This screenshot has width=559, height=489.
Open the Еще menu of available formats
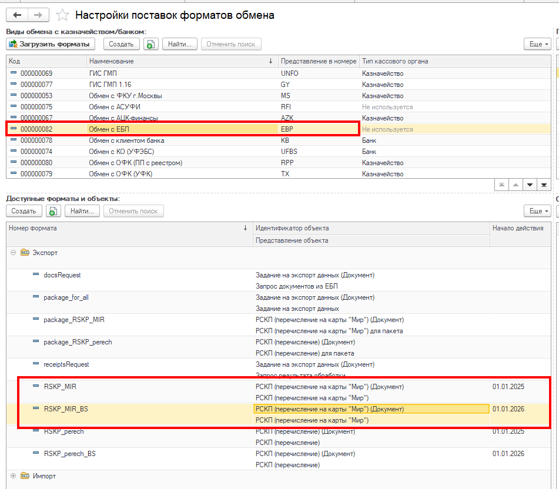point(538,211)
